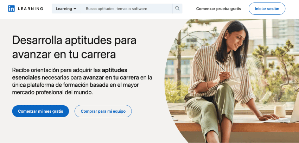Click the blue LinkedIn "in" logo icon

12,8
